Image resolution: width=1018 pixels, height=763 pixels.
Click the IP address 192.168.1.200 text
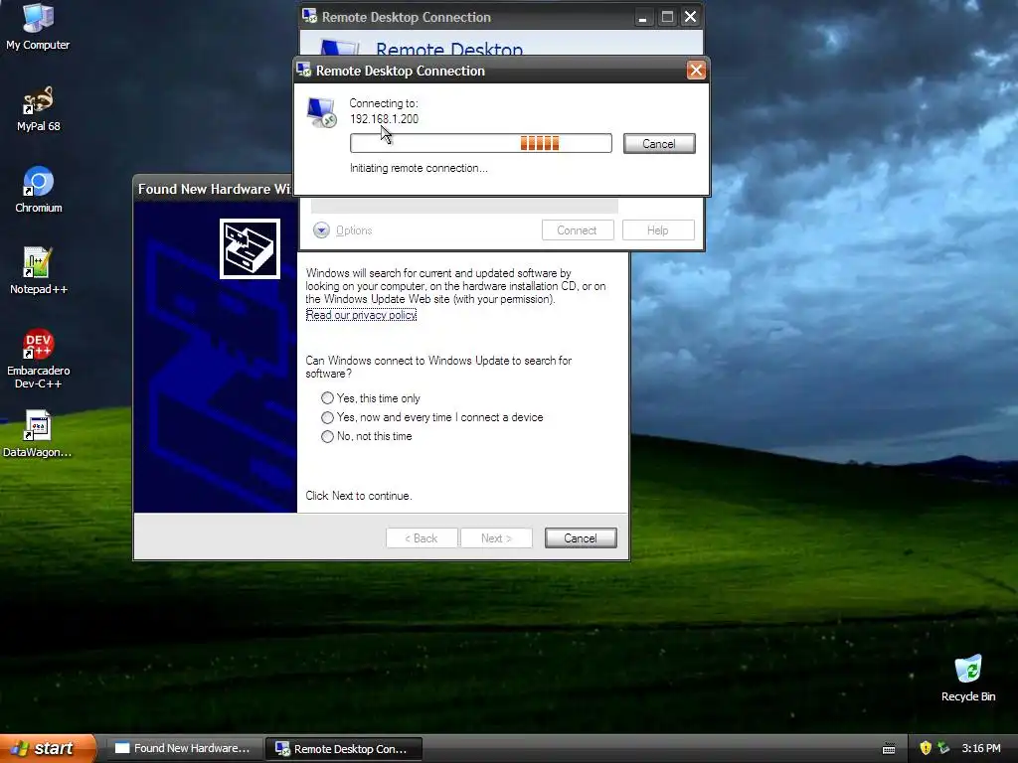(384, 119)
